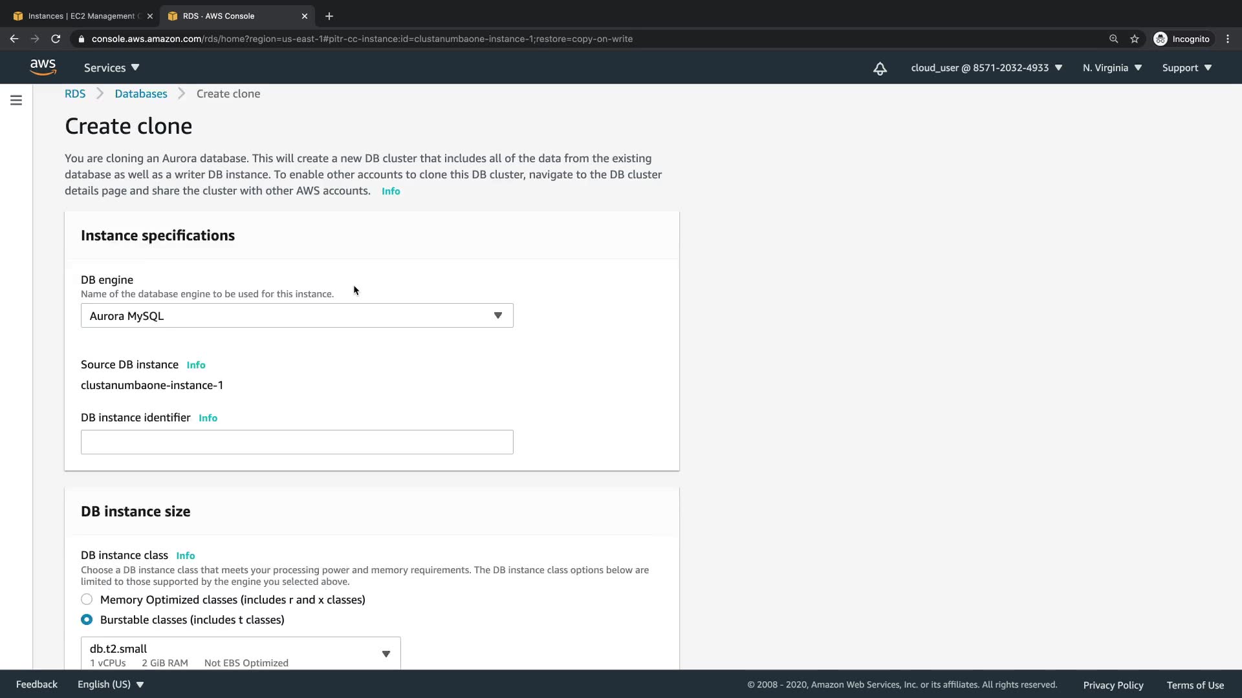Go back to previous page
1242x698 pixels.
(x=14, y=39)
